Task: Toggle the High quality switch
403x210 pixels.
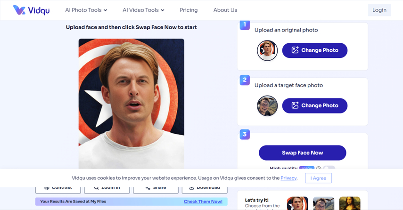Action: (x=329, y=167)
